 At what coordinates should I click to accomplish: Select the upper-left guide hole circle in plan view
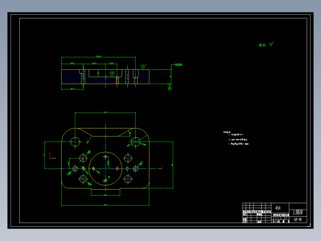[x=75, y=142]
